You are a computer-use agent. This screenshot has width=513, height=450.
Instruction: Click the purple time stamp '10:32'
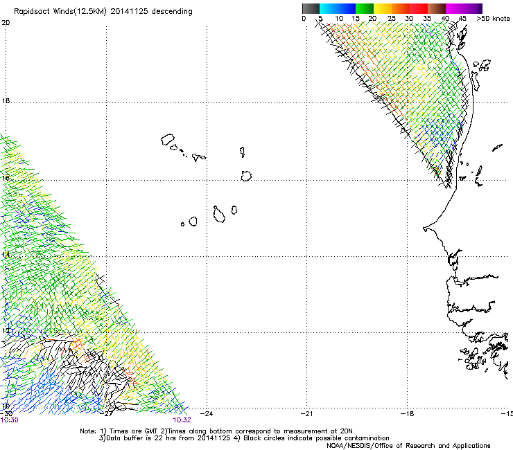[182, 420]
